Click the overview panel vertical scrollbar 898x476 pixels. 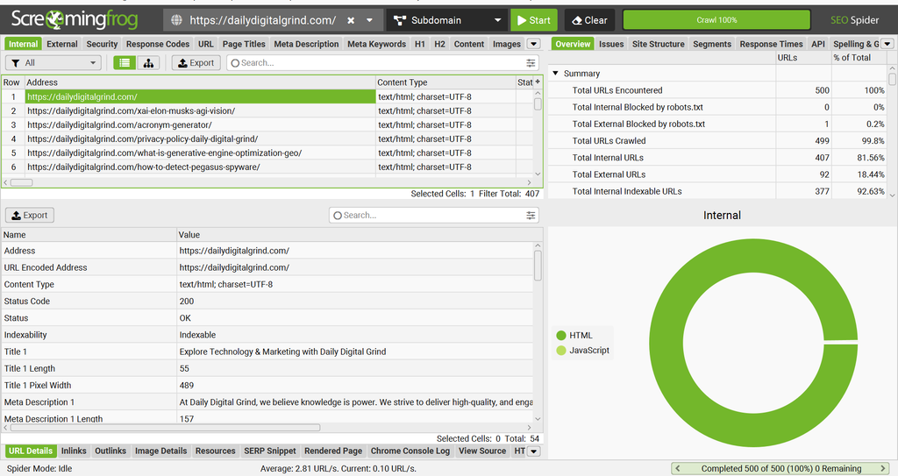pyautogui.click(x=892, y=79)
